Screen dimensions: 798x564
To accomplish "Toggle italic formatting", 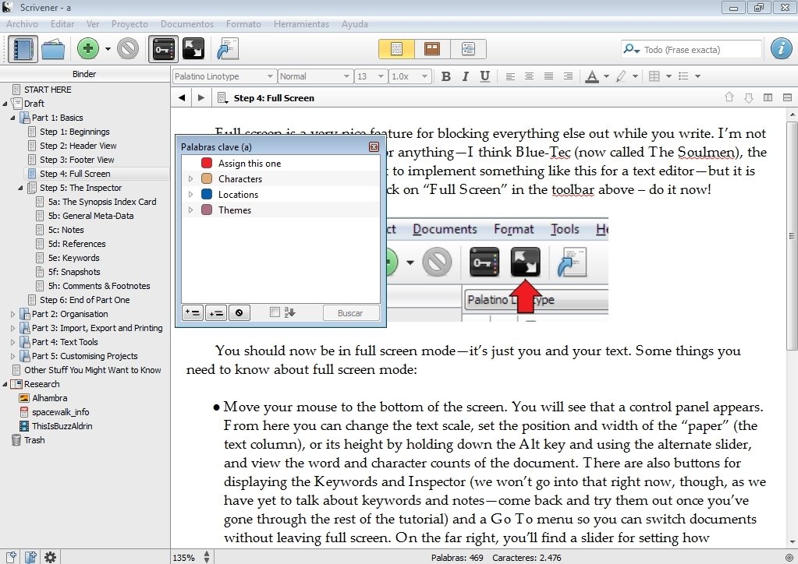I will (x=465, y=76).
